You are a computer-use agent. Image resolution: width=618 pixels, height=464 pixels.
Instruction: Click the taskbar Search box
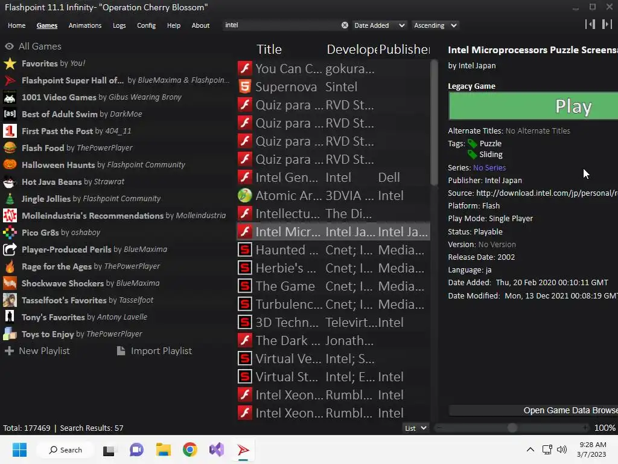click(x=65, y=449)
